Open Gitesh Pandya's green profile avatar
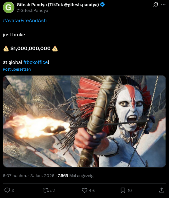169x198 pixels. coord(8,7)
